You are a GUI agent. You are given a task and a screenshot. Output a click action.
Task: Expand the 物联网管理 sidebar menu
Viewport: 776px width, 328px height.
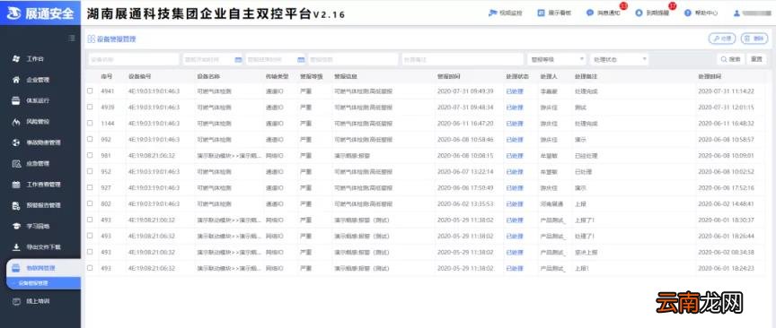(x=43, y=268)
